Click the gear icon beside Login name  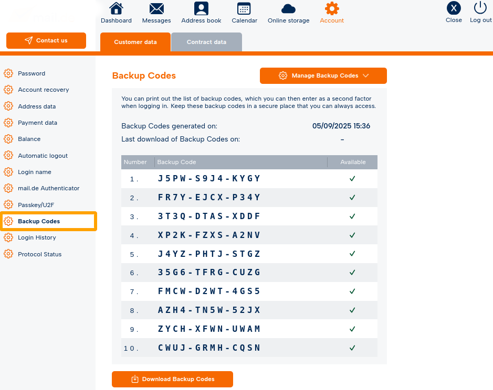pyautogui.click(x=8, y=172)
